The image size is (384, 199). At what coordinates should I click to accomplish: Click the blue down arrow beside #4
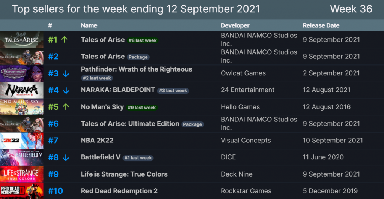(x=66, y=90)
